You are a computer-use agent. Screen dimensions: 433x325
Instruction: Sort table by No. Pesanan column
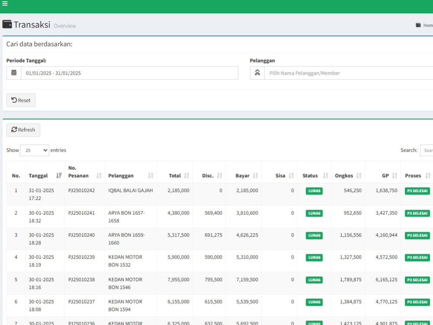pyautogui.click(x=85, y=172)
